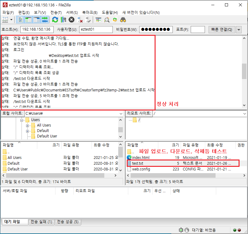Open local site path dropdown
This screenshot has height=234, width=248.
click(121, 114)
